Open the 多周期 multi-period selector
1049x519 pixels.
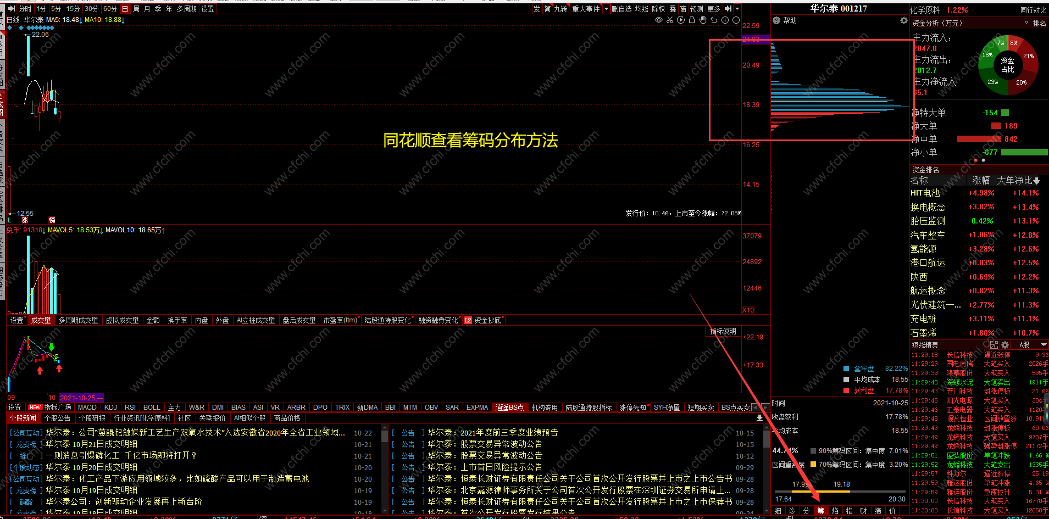pyautogui.click(x=186, y=9)
